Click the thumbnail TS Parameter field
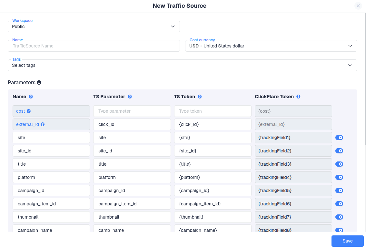Screen dimensions: 366x248 [132, 217]
